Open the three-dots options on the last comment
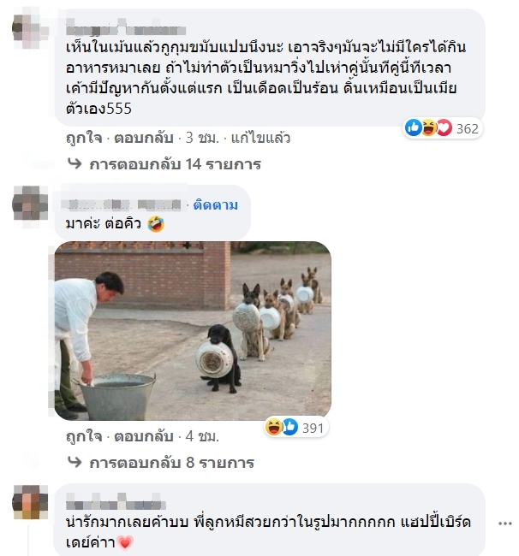The width and height of the screenshot is (519, 556). click(504, 523)
